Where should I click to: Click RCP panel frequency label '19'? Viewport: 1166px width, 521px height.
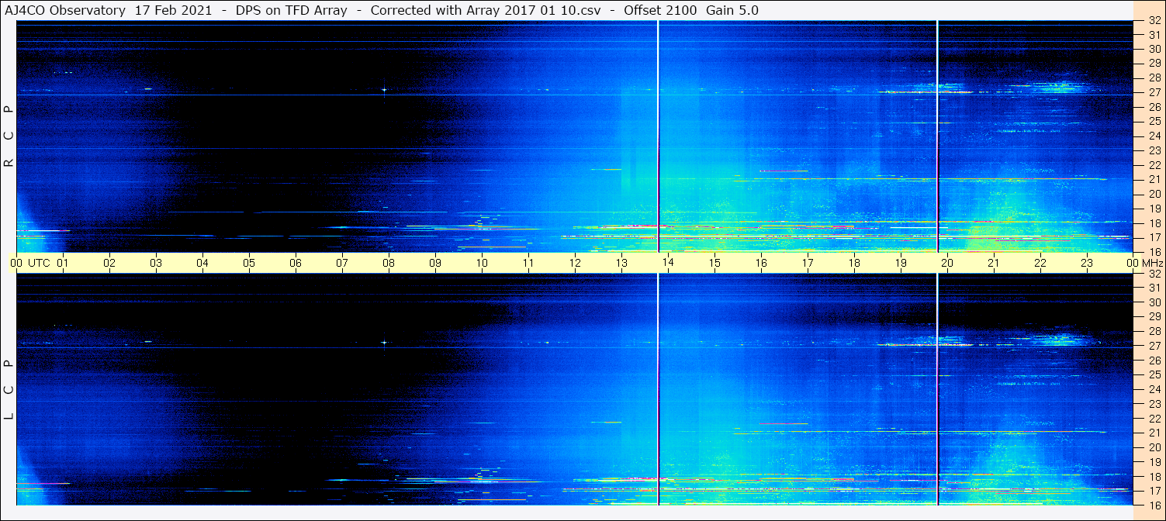click(1154, 209)
